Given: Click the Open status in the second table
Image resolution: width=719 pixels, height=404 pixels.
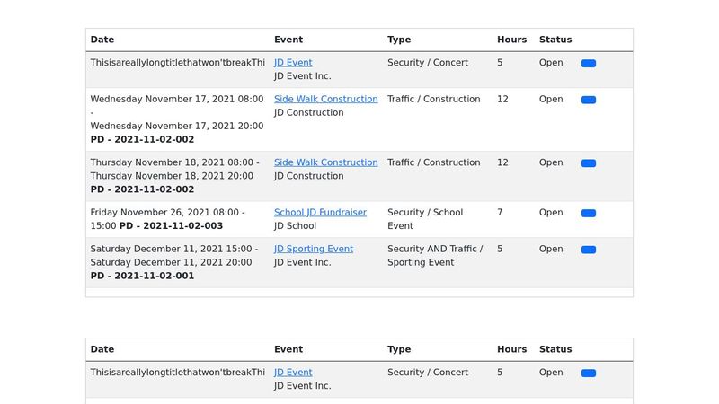Looking at the screenshot, I should pyautogui.click(x=551, y=373).
